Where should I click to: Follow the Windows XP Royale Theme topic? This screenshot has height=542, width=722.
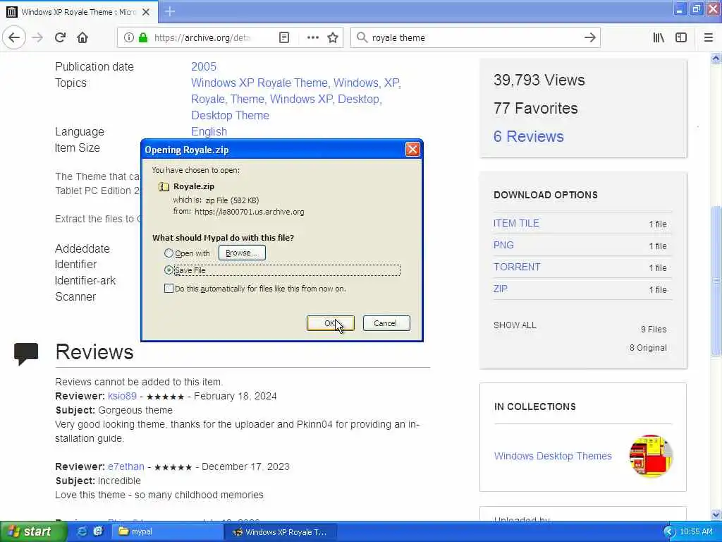(x=259, y=83)
